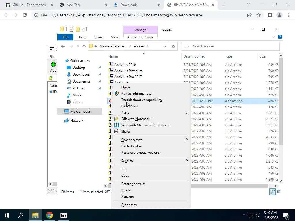295x221 pixels.
Task: Choose Open from the context menu
Action: 125,87
